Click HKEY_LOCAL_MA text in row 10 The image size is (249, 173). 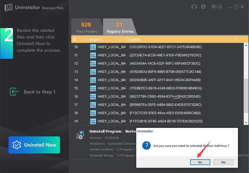click(112, 47)
